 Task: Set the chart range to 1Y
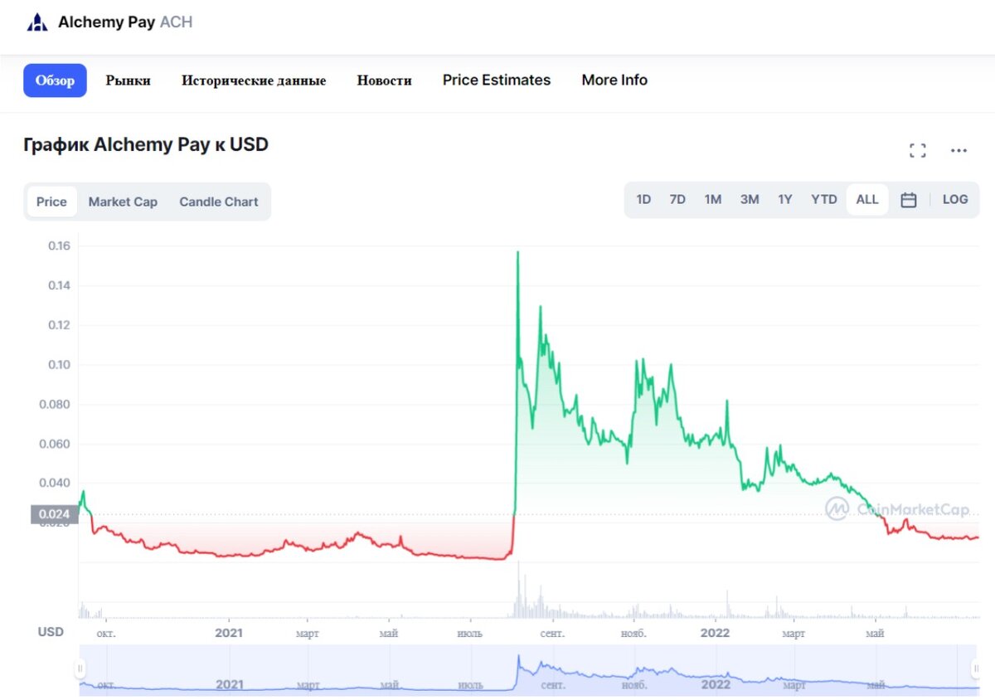click(x=785, y=200)
